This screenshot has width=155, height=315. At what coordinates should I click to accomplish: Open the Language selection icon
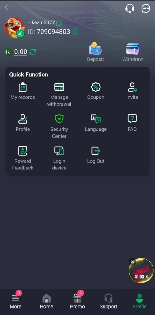[96, 119]
